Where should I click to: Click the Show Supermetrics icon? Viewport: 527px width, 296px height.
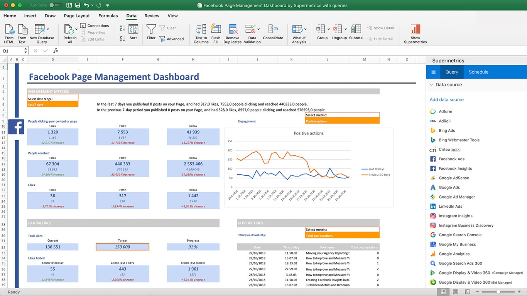(x=415, y=30)
